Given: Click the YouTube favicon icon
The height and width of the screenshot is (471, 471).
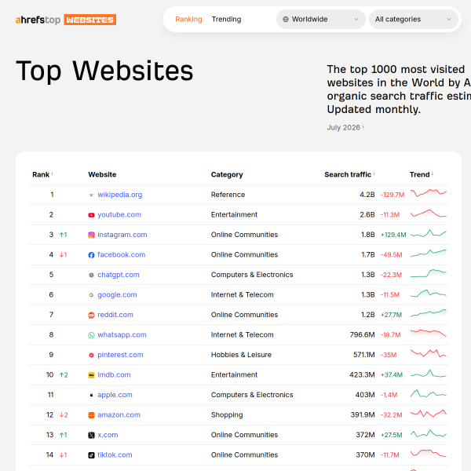Looking at the screenshot, I should 91,215.
